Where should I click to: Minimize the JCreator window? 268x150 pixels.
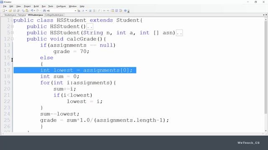[248, 2]
